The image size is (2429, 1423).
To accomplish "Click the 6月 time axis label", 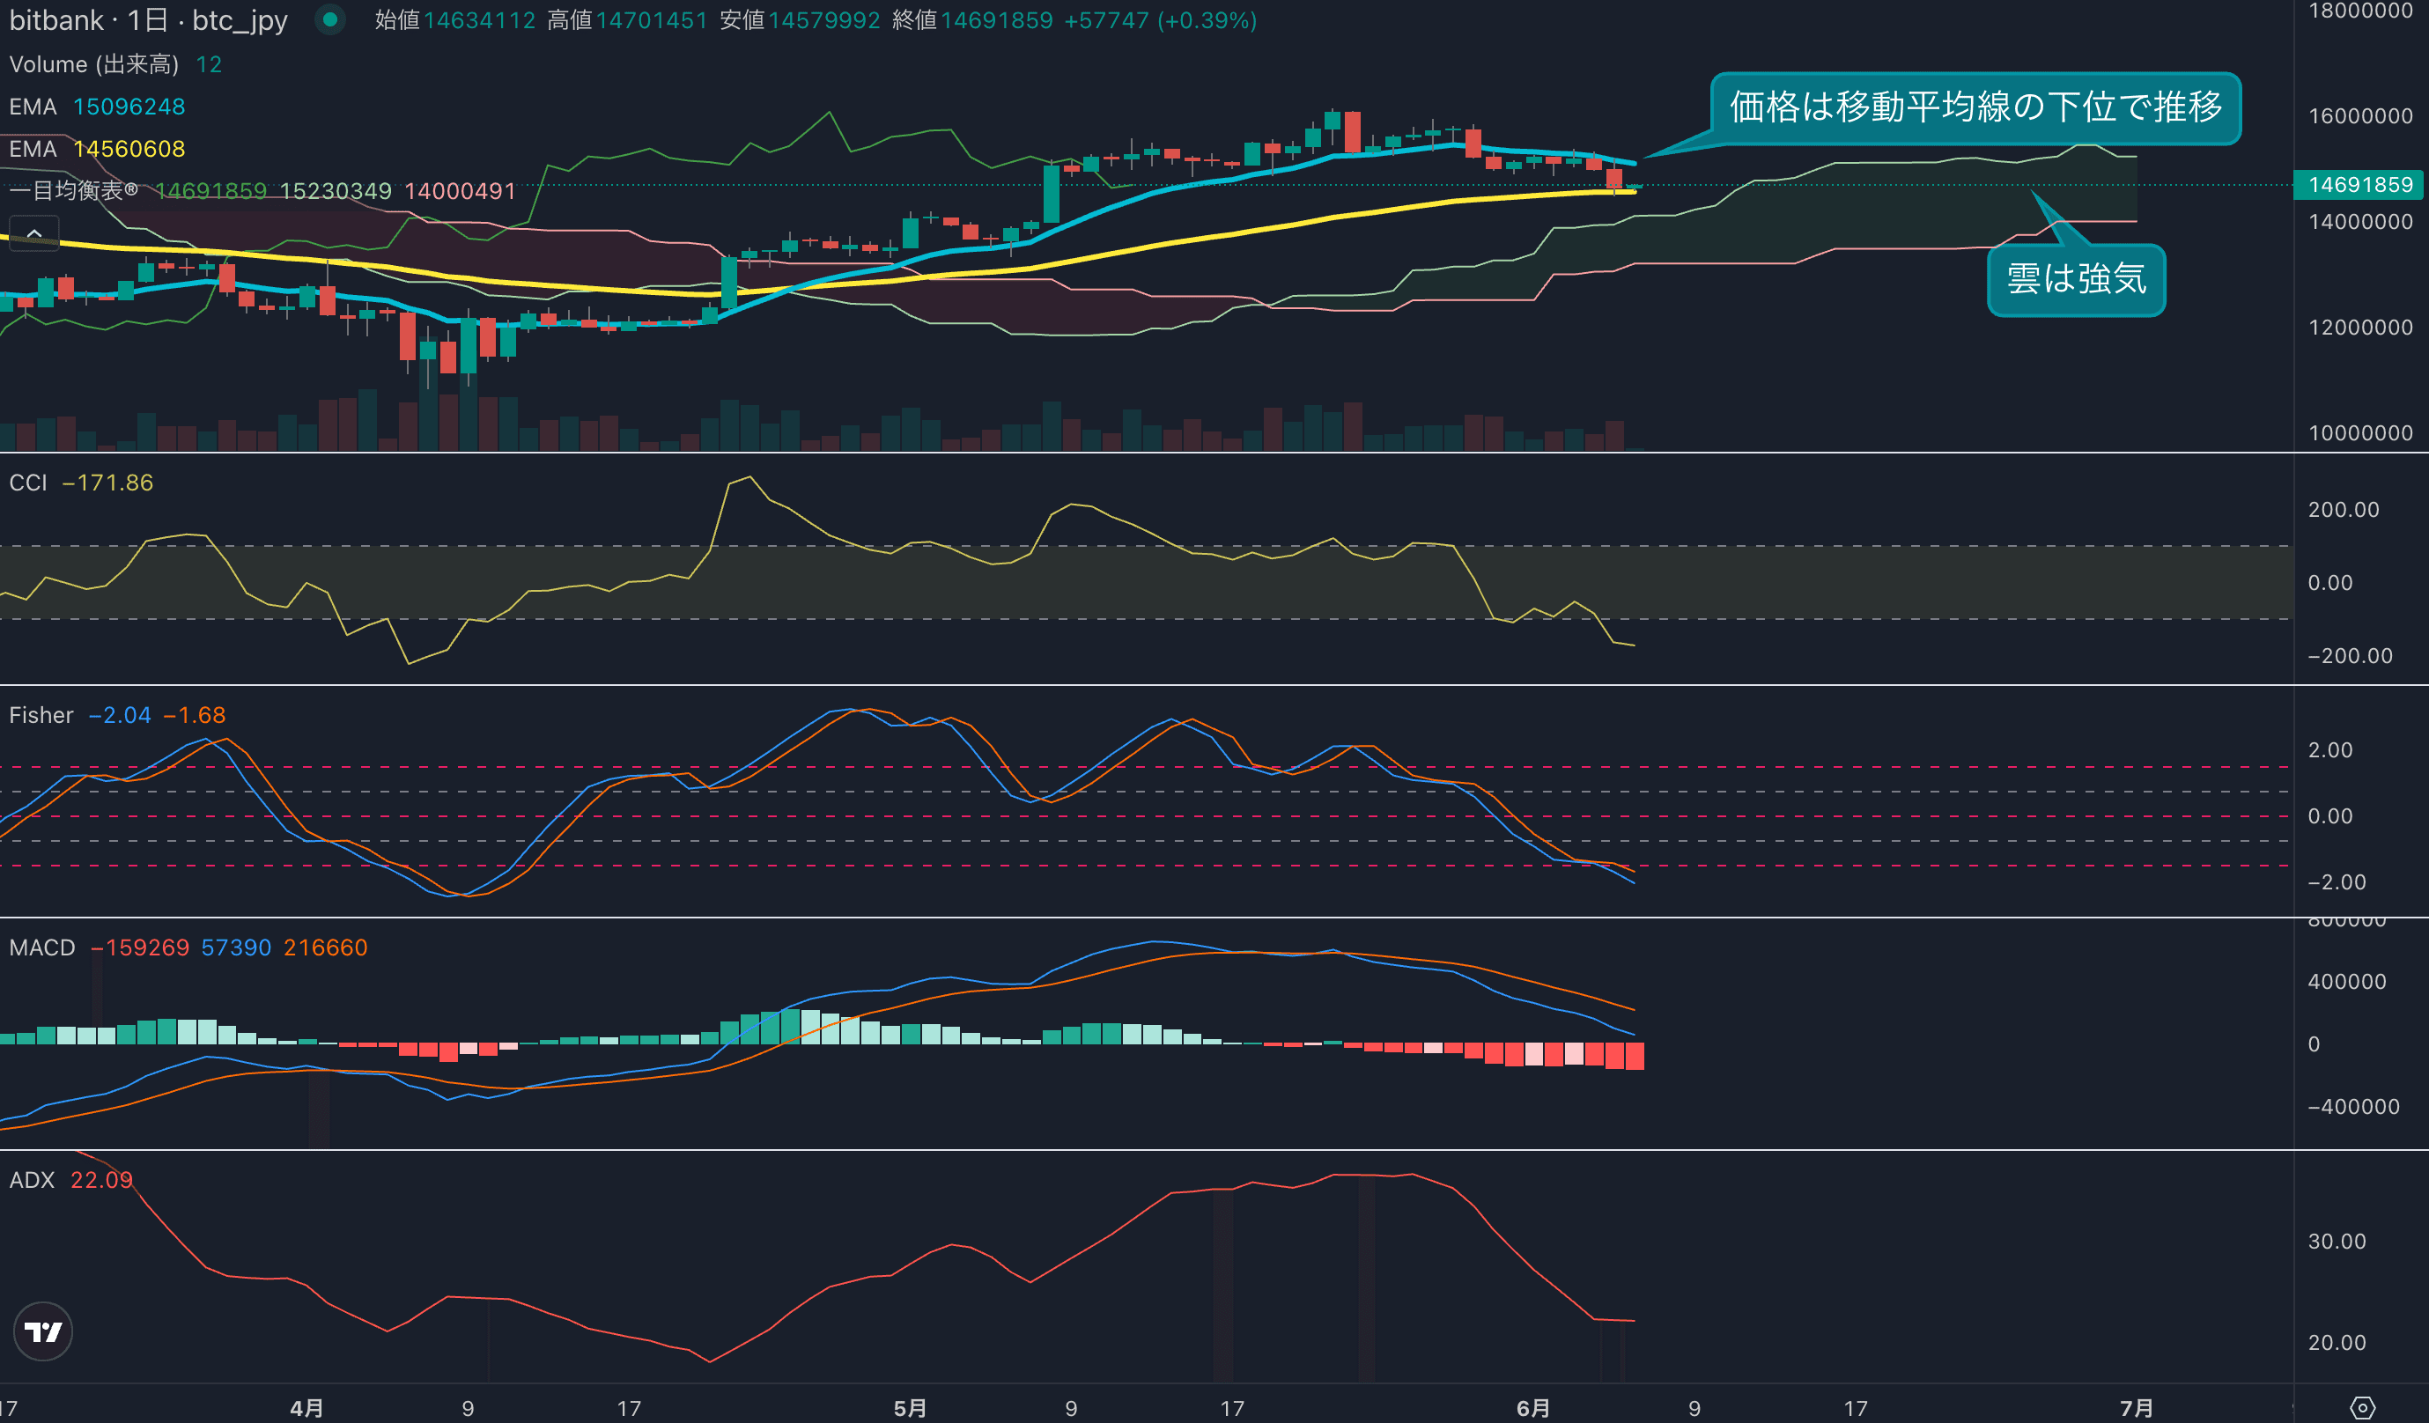I will (x=1532, y=1407).
